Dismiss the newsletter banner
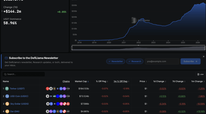 point(203,56)
